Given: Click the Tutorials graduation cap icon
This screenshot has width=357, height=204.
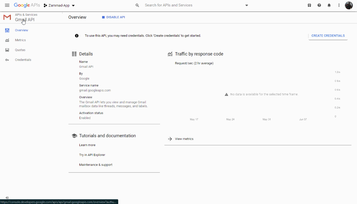Looking at the screenshot, I should [74, 136].
